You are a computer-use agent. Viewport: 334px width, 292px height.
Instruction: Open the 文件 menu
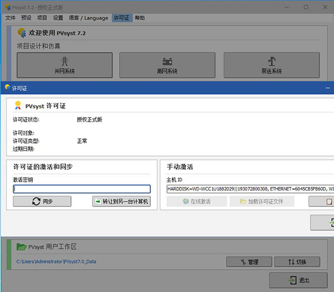point(11,18)
